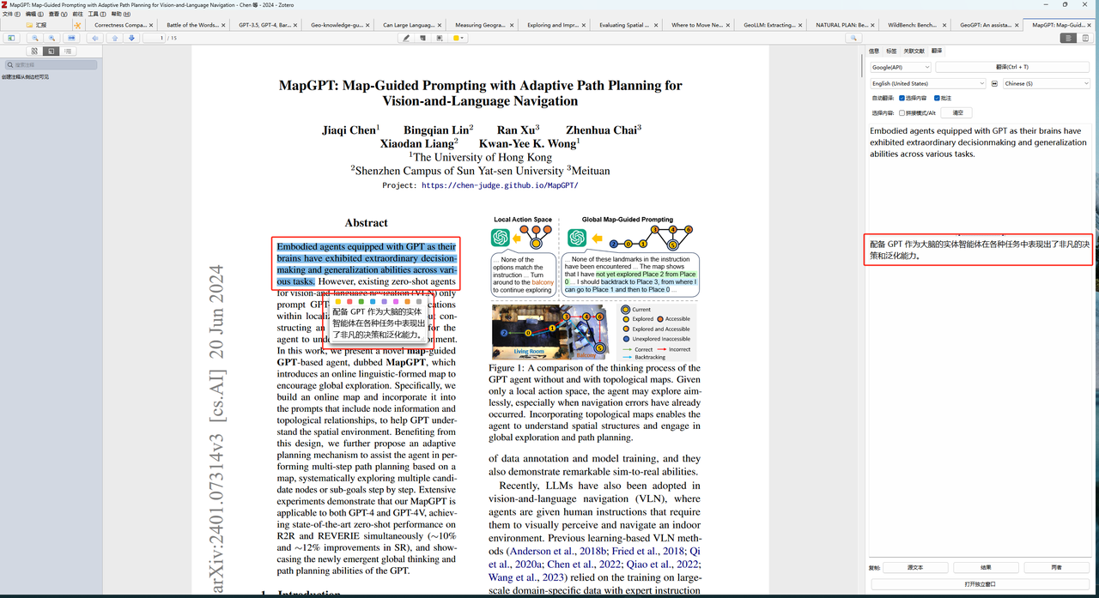This screenshot has width=1099, height=598.
Task: Close the GeoLLM: Extracting... tab
Action: 799,25
